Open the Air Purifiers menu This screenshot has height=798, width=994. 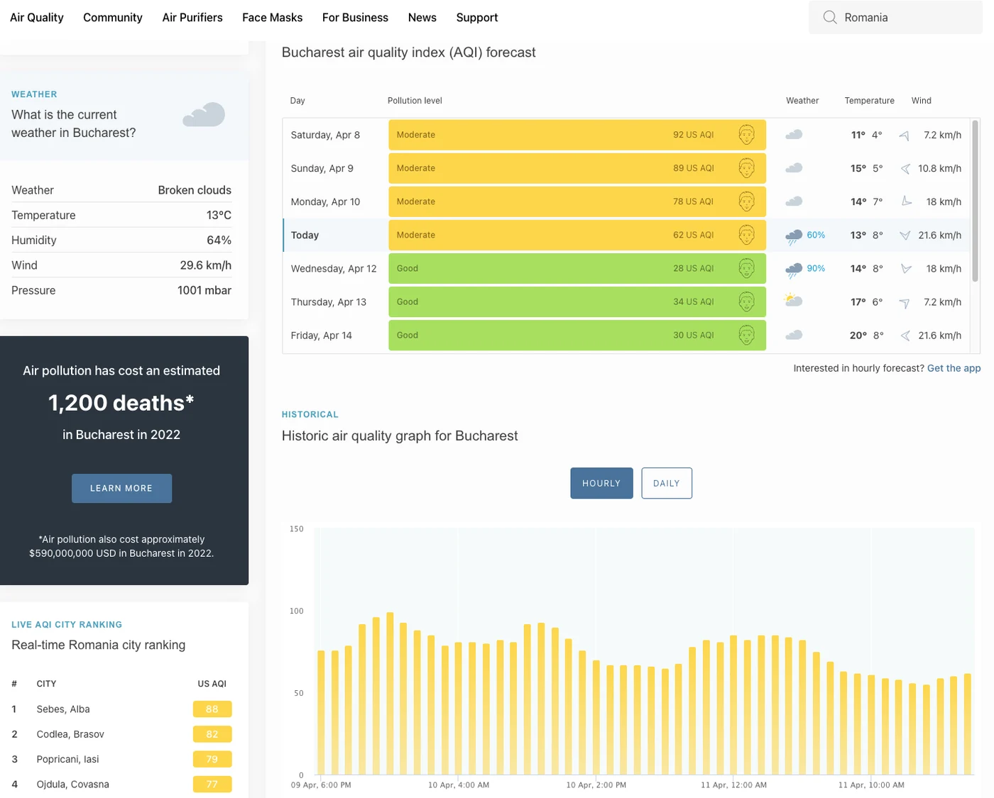pos(192,17)
